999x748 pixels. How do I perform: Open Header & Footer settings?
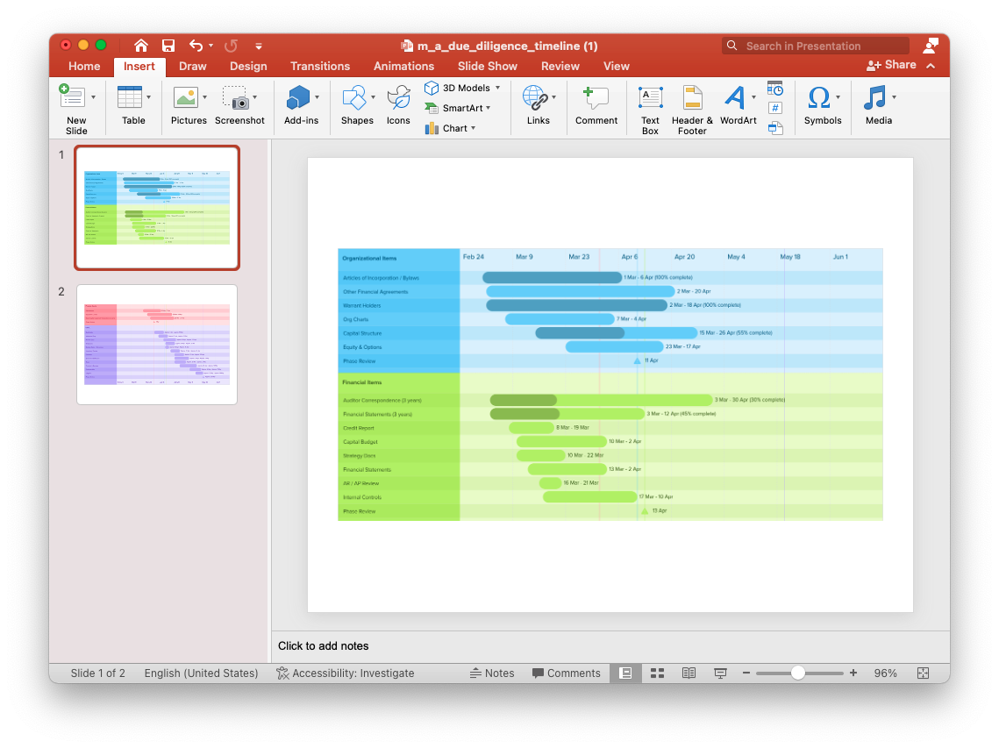[x=692, y=110]
